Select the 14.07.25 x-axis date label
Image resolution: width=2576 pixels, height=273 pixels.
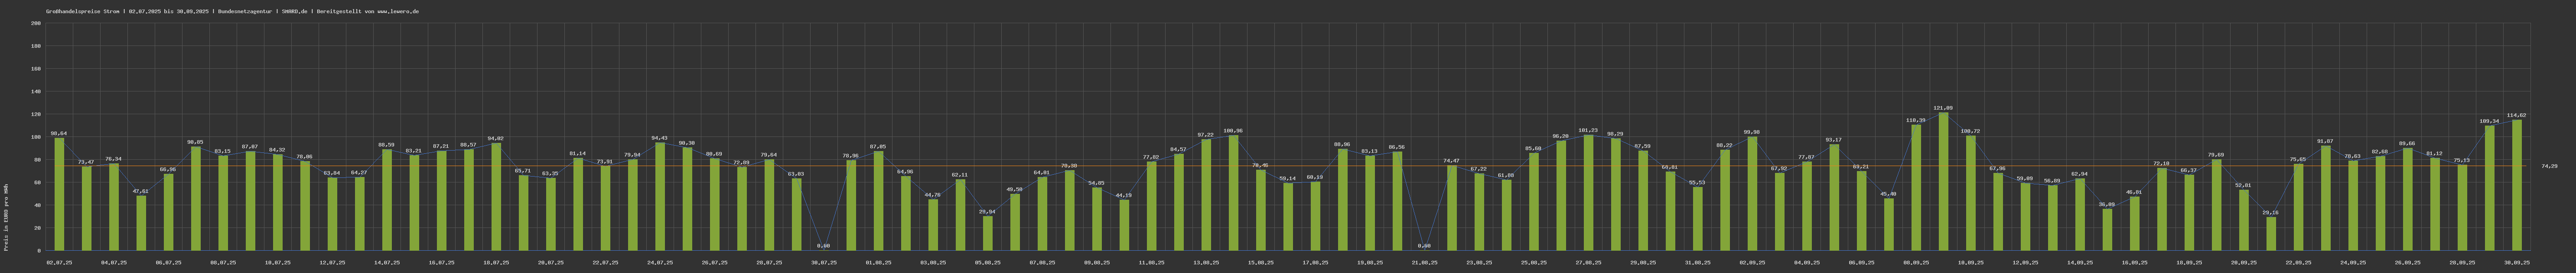click(x=387, y=262)
